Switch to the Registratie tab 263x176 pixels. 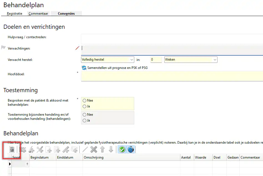pos(15,14)
